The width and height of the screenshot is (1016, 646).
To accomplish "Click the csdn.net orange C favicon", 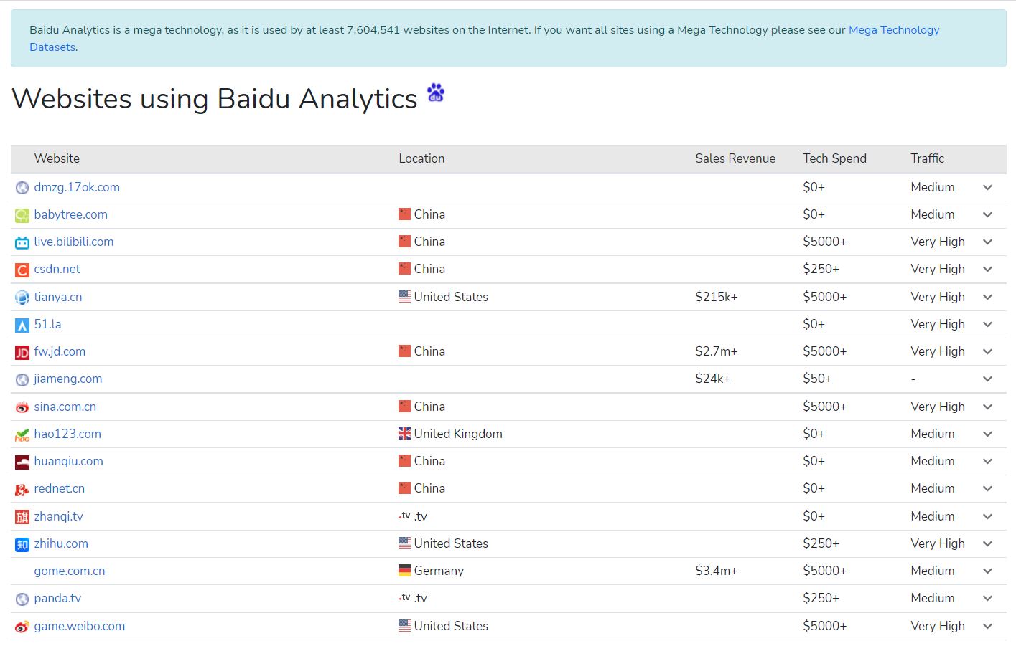I will (22, 270).
